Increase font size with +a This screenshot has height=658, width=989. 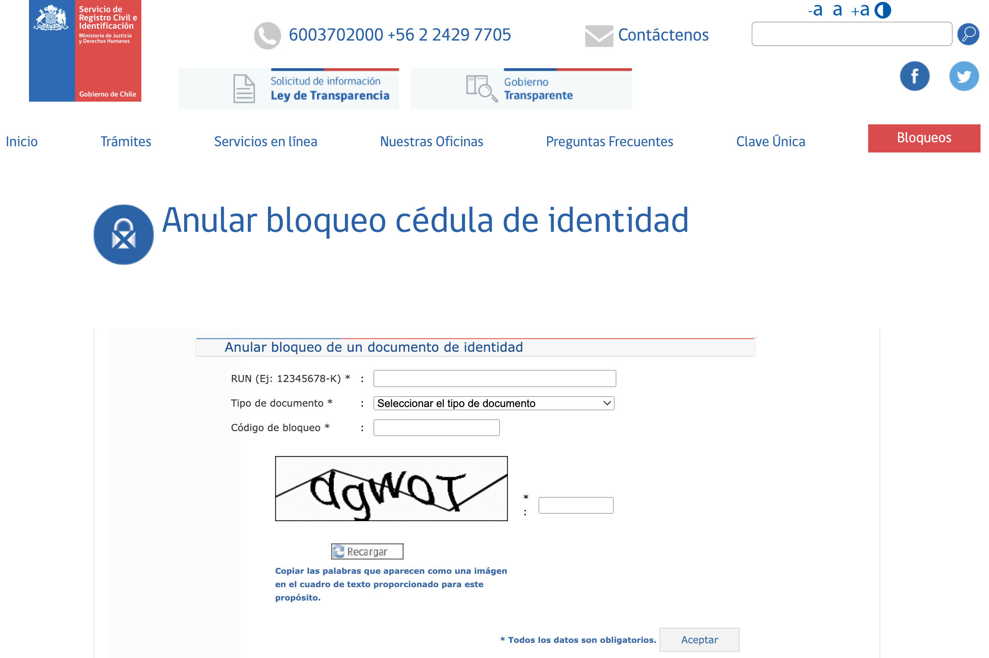pyautogui.click(x=860, y=10)
